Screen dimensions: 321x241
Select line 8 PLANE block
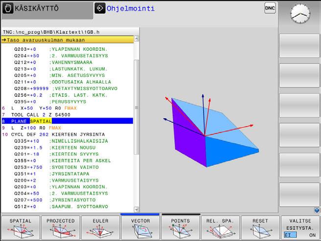(x=68, y=121)
